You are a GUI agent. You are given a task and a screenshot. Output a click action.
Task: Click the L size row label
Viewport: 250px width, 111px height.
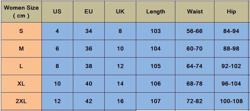tap(21, 66)
